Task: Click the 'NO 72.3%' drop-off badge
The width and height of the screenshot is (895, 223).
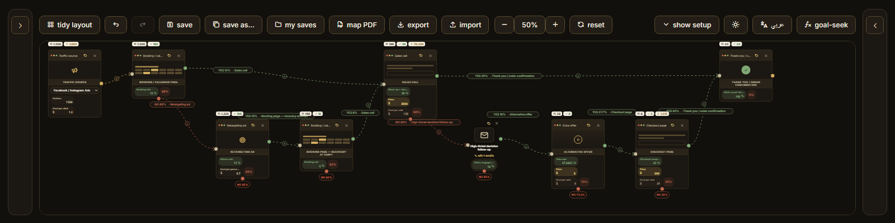Action: tap(578, 195)
